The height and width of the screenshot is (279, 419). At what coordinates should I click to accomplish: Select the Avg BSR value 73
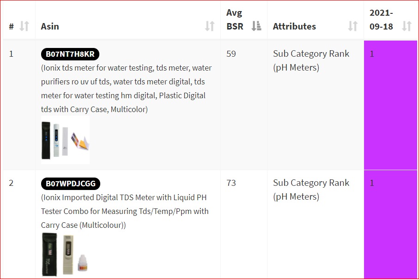pos(231,183)
